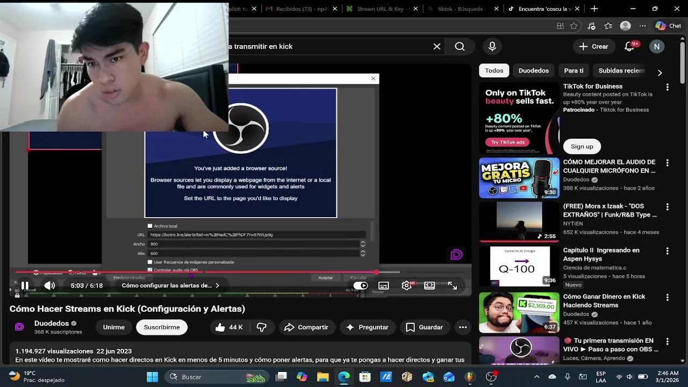The width and height of the screenshot is (688, 387).
Task: Add page to favorites star icon
Action: tap(575, 26)
